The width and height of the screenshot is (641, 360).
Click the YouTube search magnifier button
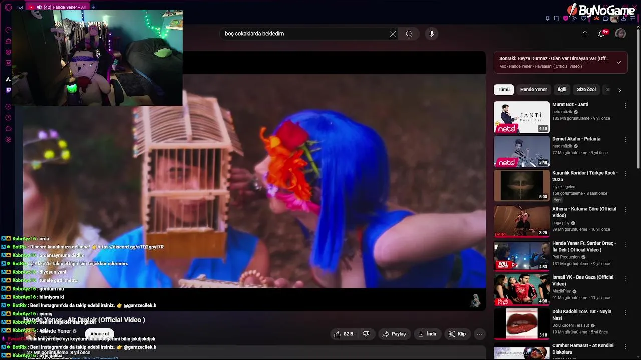click(409, 34)
